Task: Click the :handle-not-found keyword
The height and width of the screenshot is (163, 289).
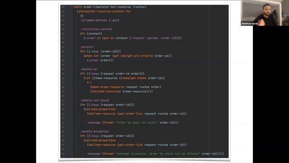Action: click(x=94, y=100)
